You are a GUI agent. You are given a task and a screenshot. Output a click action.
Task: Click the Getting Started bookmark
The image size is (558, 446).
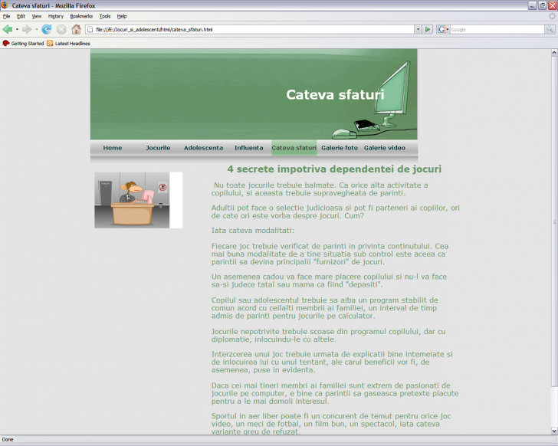23,44
